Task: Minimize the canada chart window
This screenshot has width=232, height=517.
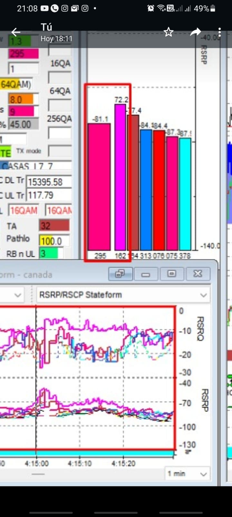Action: [146, 274]
